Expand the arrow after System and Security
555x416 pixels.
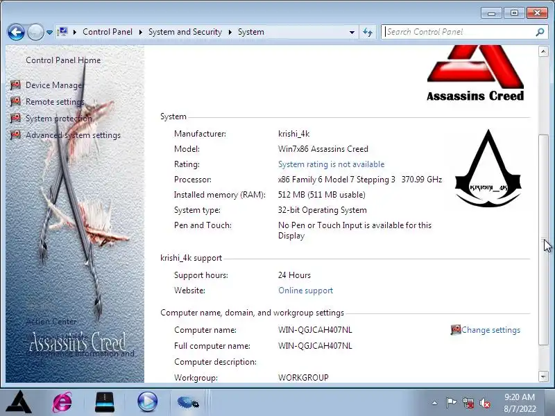(x=230, y=32)
